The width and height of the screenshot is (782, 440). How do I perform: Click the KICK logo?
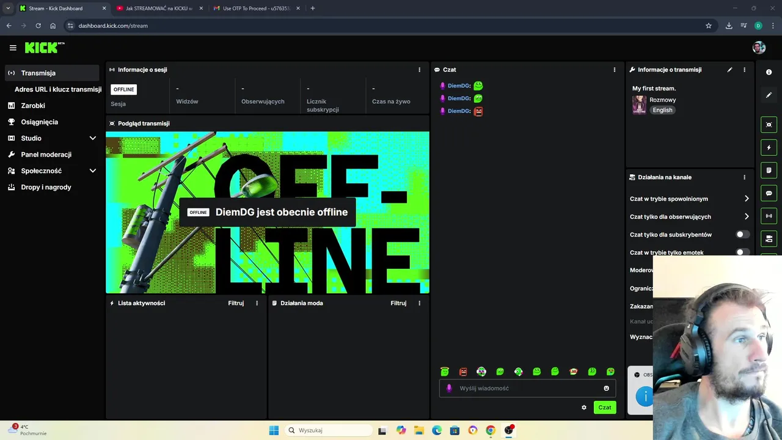44,48
